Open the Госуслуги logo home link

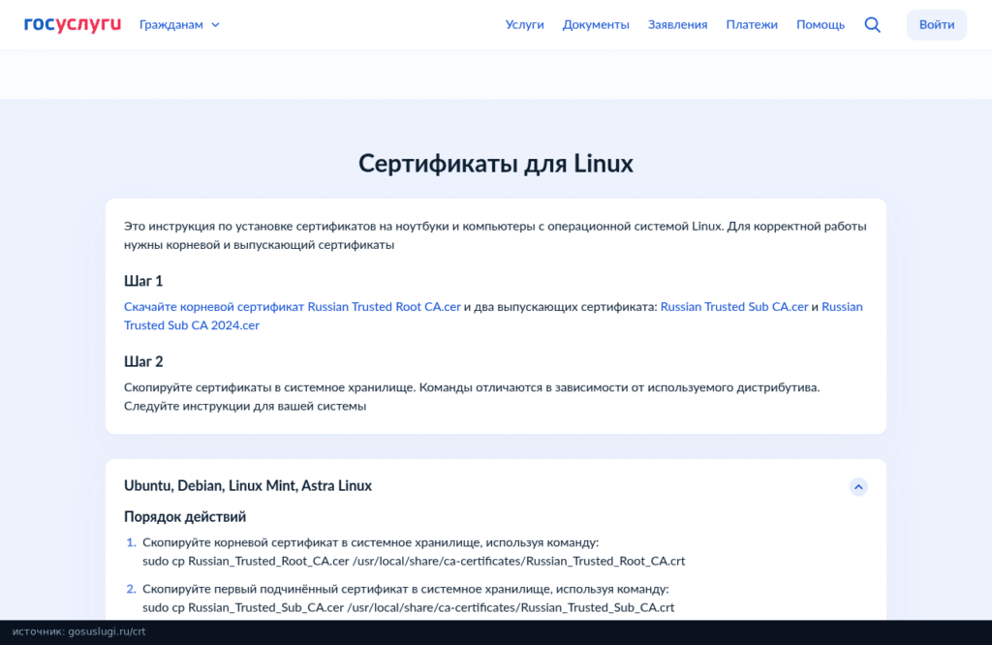click(x=72, y=24)
